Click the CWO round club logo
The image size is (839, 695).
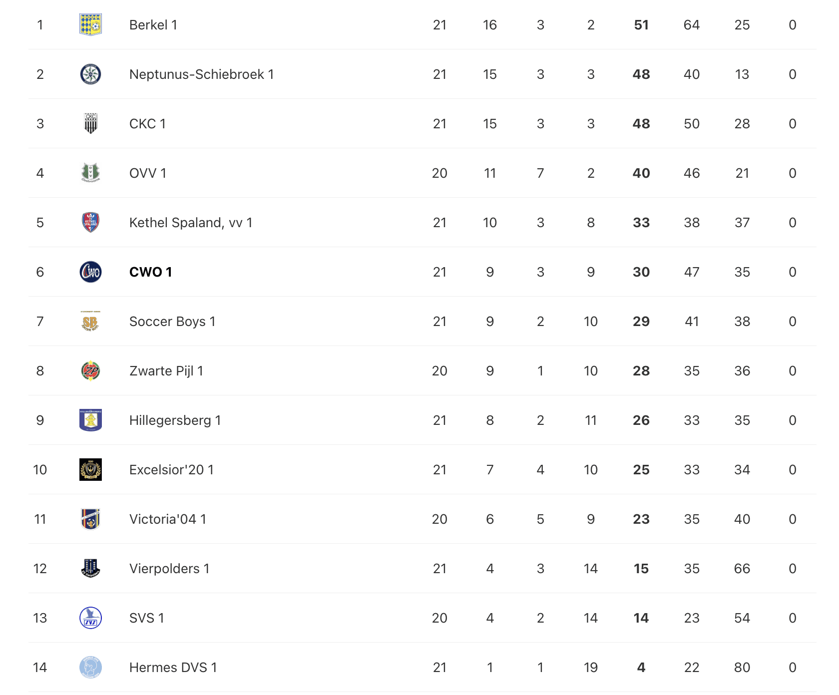click(90, 272)
